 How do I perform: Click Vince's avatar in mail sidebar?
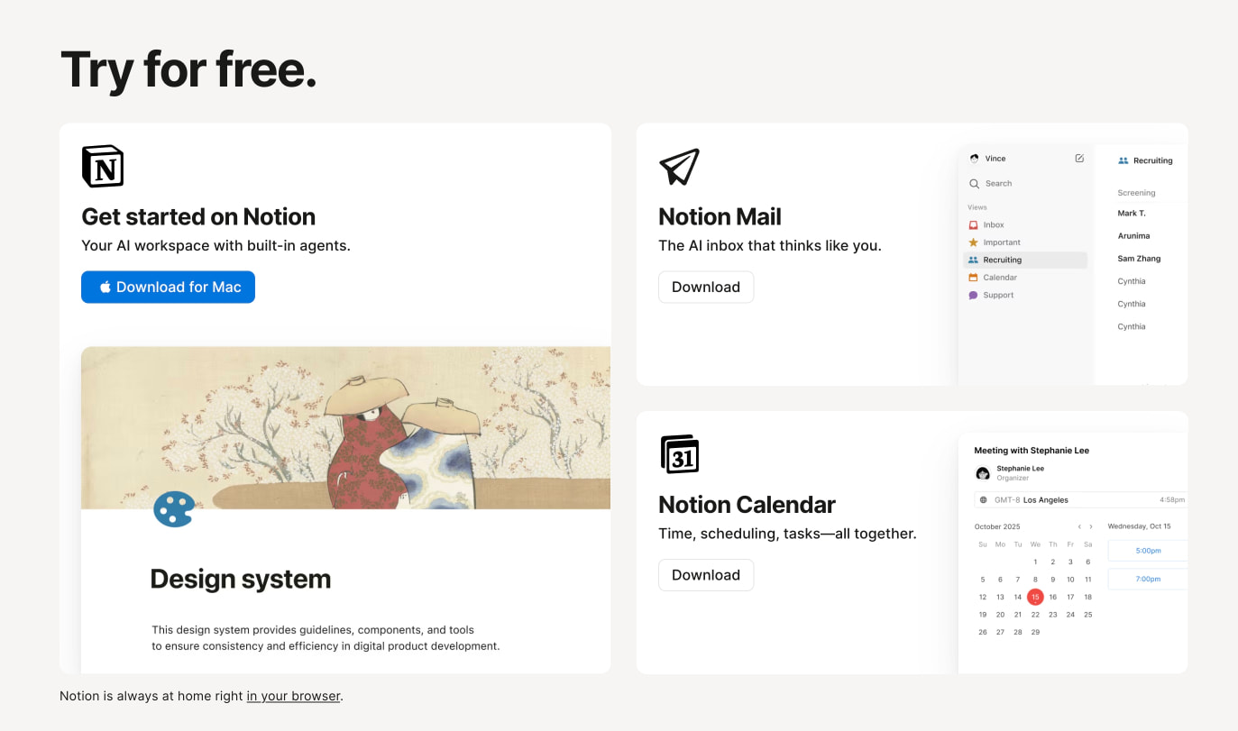pos(974,159)
